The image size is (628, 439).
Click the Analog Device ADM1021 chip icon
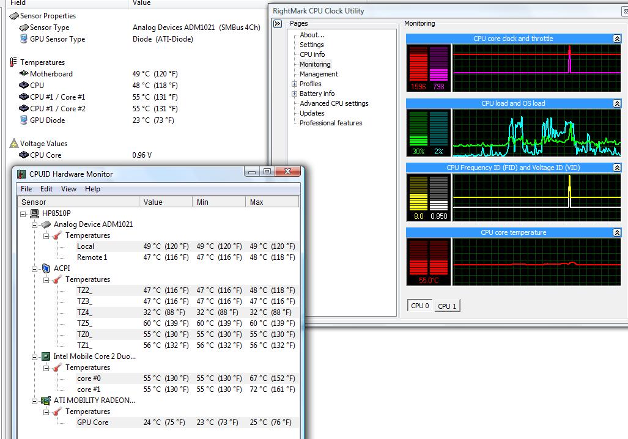46,224
